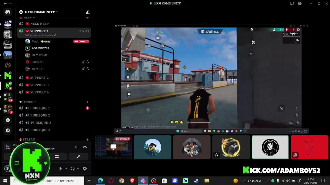This screenshot has width=330, height=185.
Task: Edit salon status via pencil icon
Action: pos(55,35)
